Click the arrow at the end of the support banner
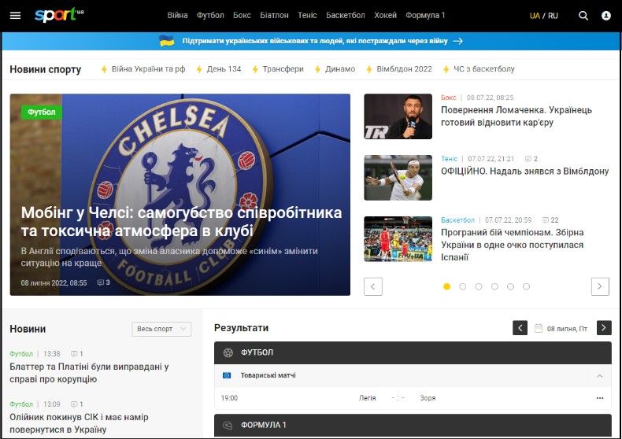The height and width of the screenshot is (439, 622). pyautogui.click(x=457, y=41)
